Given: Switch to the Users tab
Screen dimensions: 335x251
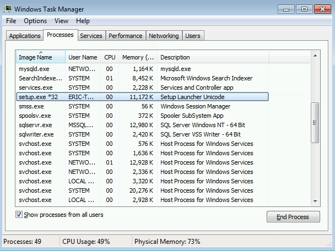Looking at the screenshot, I should point(193,36).
